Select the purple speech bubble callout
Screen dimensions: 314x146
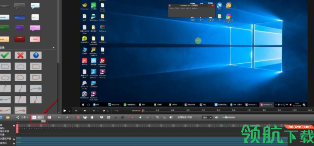pyautogui.click(x=20, y=28)
